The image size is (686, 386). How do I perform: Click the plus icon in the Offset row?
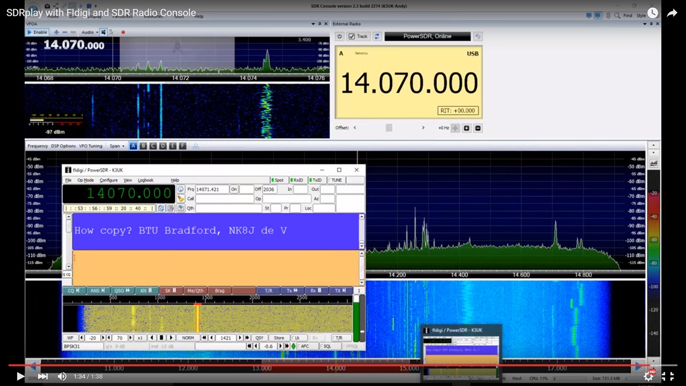pyautogui.click(x=466, y=128)
